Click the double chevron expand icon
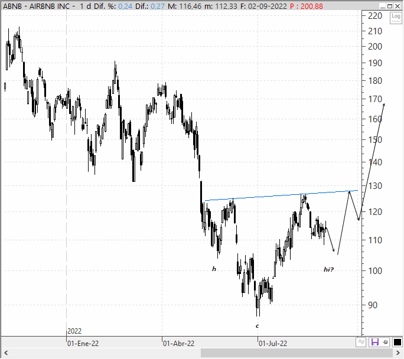Image resolution: width=404 pixels, height=359 pixels. click(x=361, y=342)
